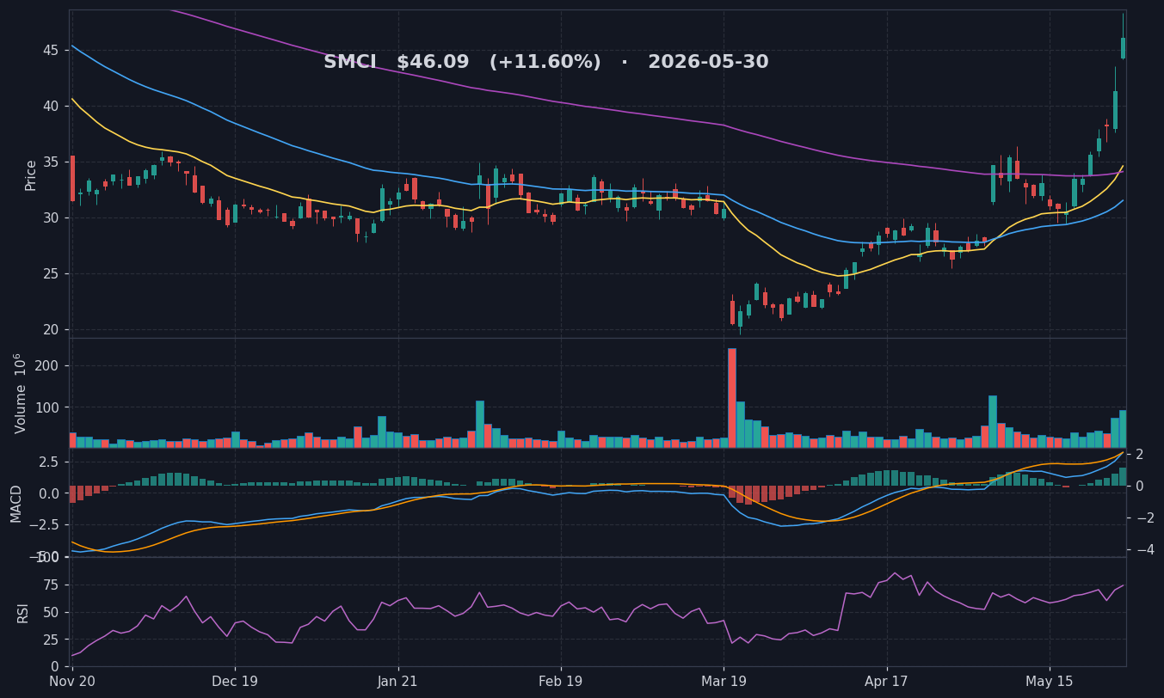Click the 0.0 MACD axis tick
This screenshot has width=1164, height=698.
pos(49,493)
